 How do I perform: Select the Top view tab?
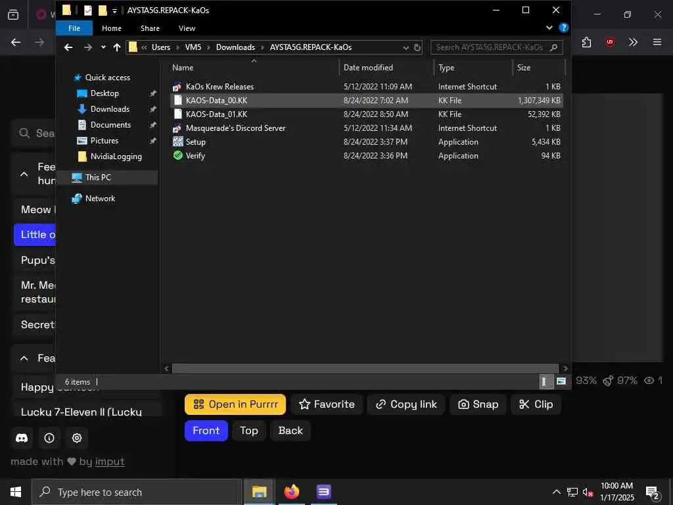tap(249, 430)
